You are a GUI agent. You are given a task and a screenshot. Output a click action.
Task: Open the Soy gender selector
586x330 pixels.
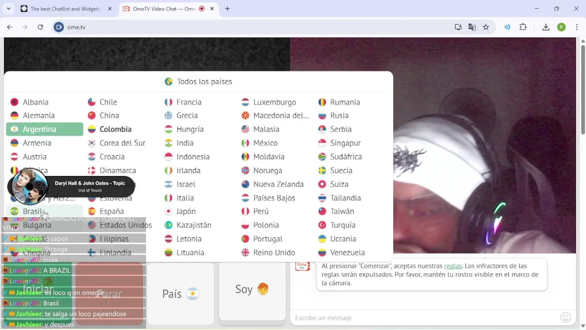tap(252, 290)
